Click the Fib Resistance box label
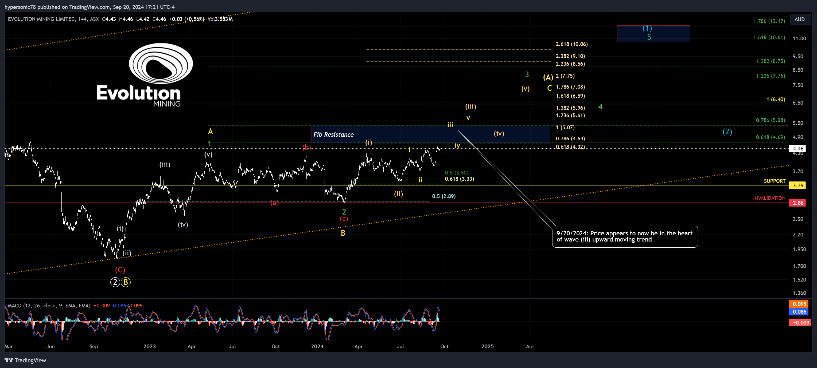817x368 pixels. click(333, 134)
